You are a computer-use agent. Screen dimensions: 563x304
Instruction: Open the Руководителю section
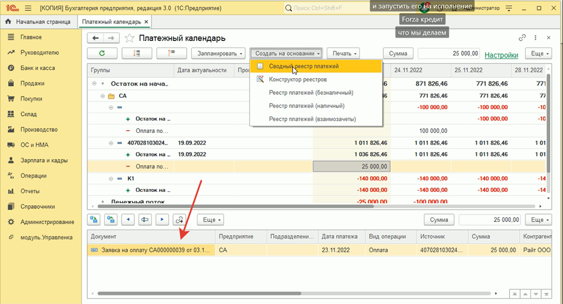(x=39, y=53)
